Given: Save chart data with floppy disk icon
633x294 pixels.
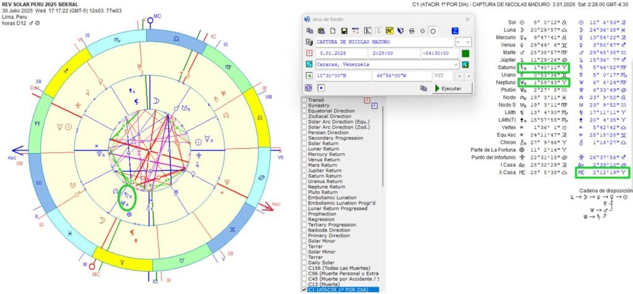Looking at the screenshot, I should pyautogui.click(x=343, y=30).
